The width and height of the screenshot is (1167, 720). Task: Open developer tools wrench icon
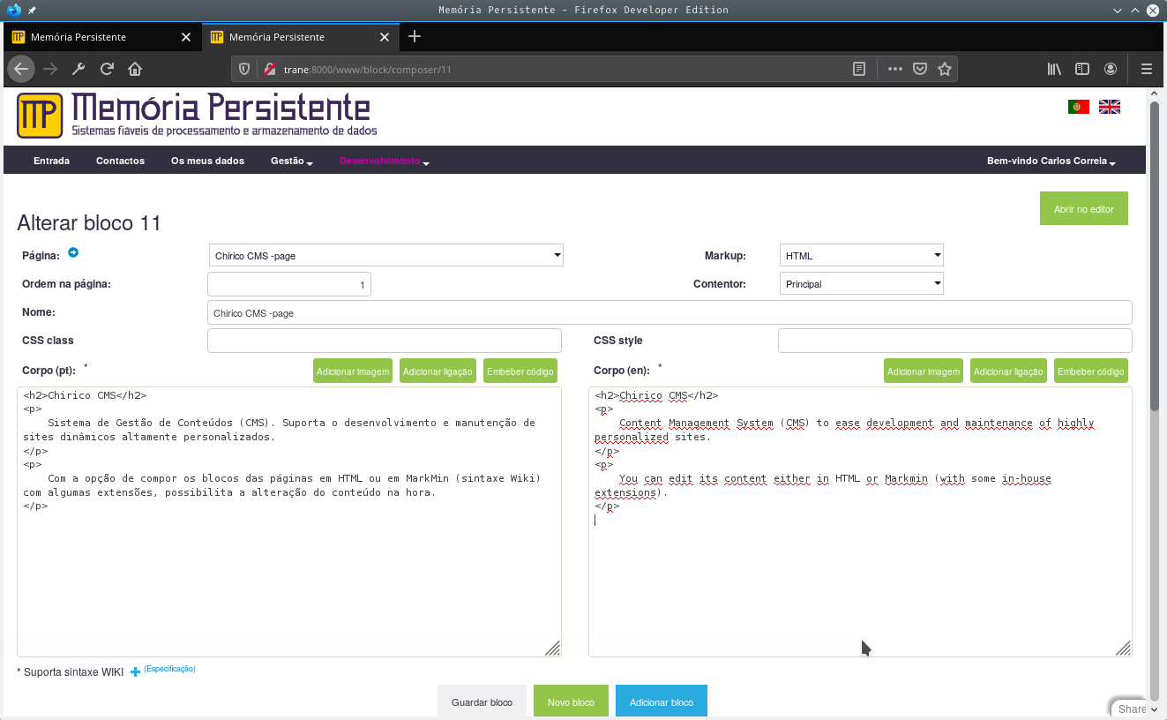pyautogui.click(x=79, y=69)
